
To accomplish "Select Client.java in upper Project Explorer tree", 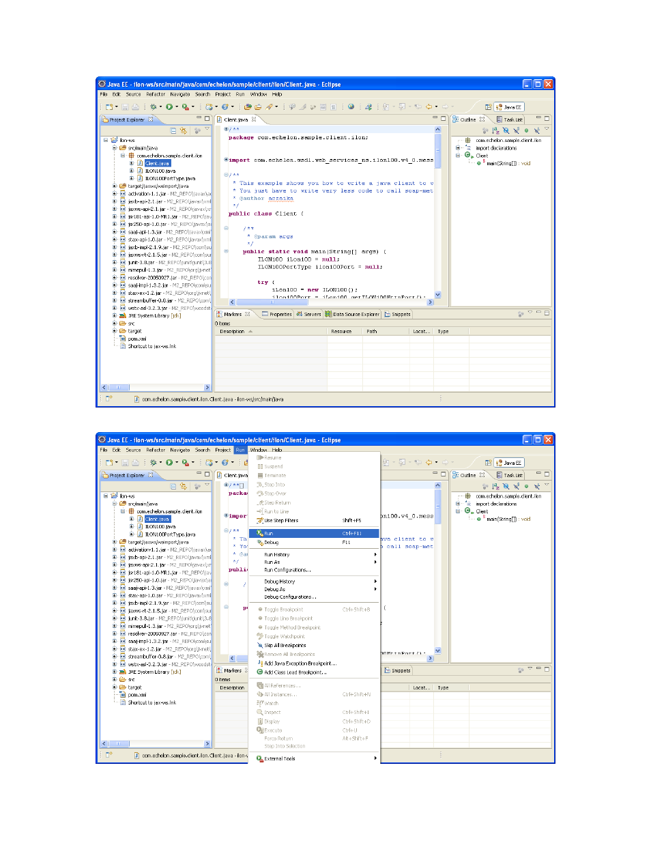I will pyautogui.click(x=157, y=163).
